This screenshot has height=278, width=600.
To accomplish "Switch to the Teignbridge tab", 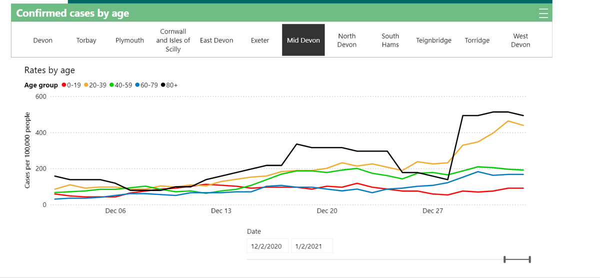I will (x=433, y=40).
